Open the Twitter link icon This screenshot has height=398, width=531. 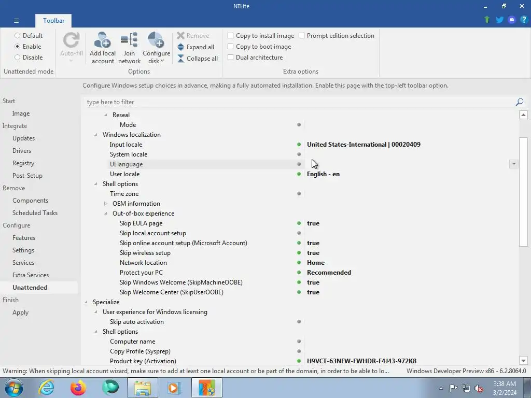click(x=499, y=20)
